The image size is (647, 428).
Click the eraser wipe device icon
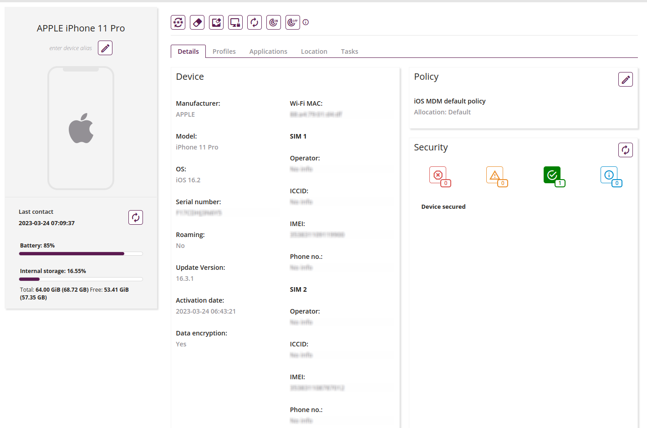(x=197, y=22)
